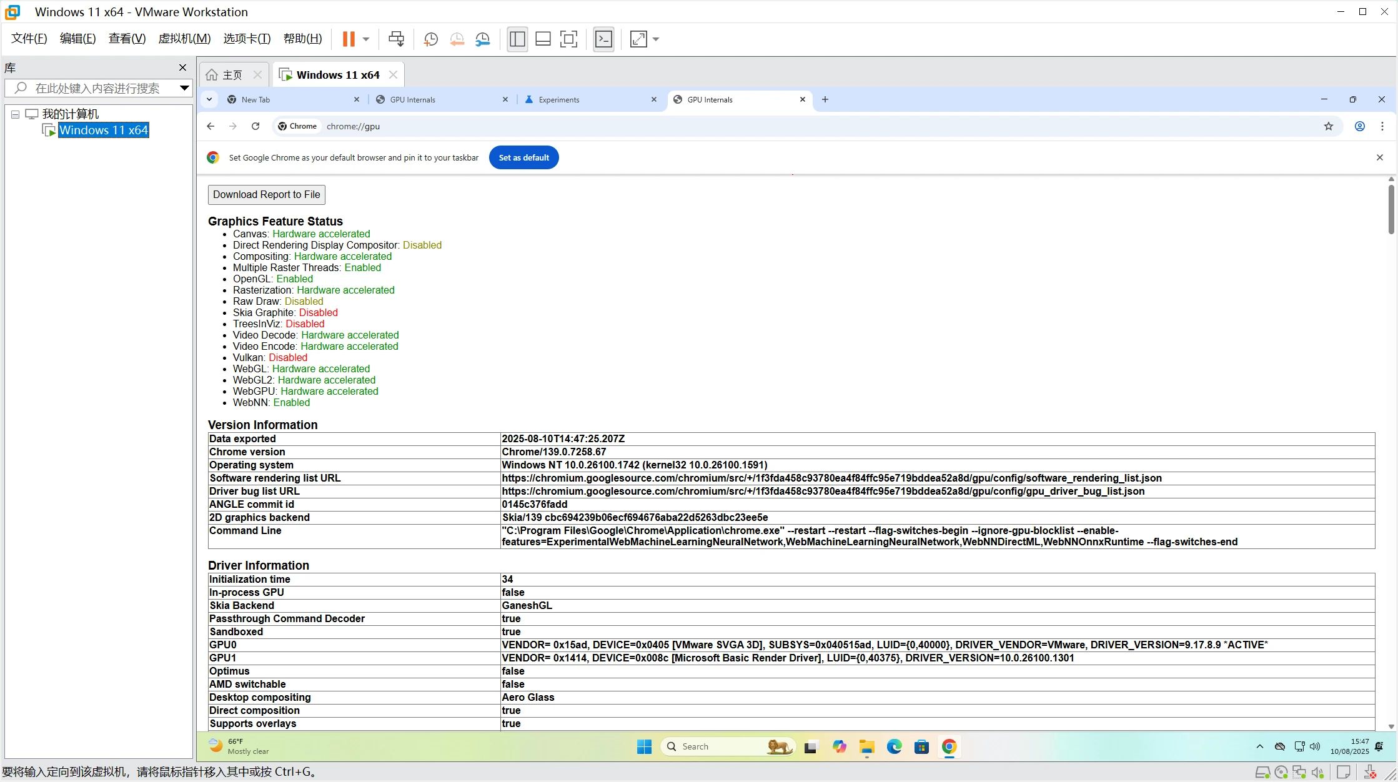Image resolution: width=1398 pixels, height=782 pixels.
Task: Click the taskbar Search box
Action: click(728, 746)
